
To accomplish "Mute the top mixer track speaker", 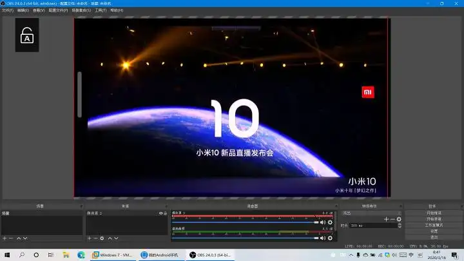I will (323, 222).
